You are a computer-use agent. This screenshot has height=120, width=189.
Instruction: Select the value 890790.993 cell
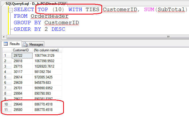pos(47,93)
